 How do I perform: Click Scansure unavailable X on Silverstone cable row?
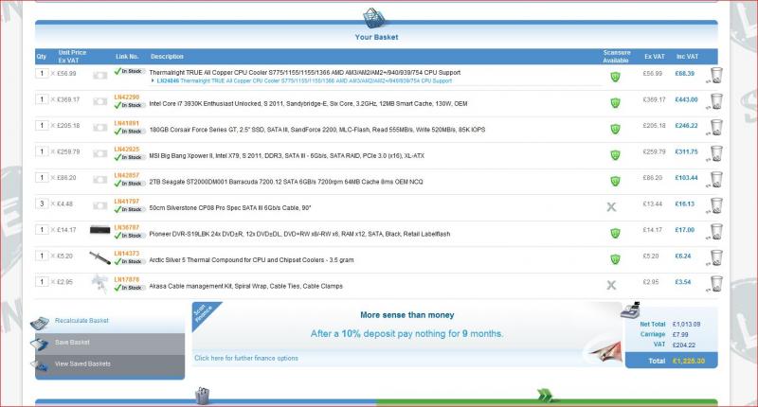[611, 206]
